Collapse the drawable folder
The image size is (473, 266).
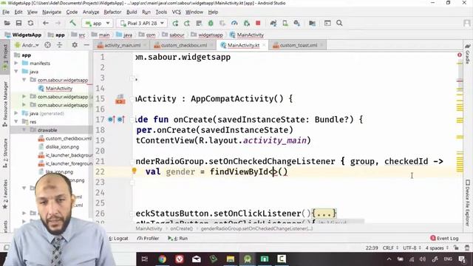coord(24,130)
